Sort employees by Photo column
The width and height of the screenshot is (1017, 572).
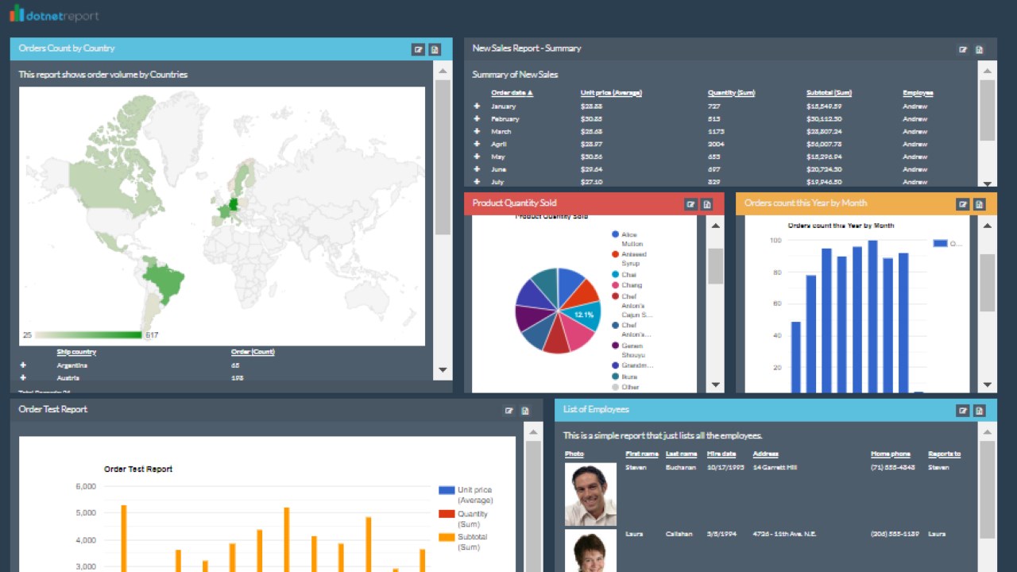(574, 454)
